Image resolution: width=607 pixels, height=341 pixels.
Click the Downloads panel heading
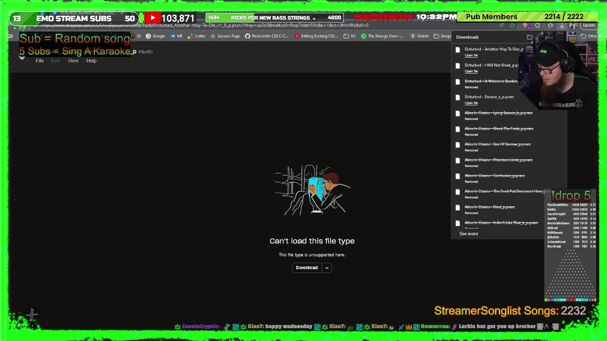(x=468, y=37)
